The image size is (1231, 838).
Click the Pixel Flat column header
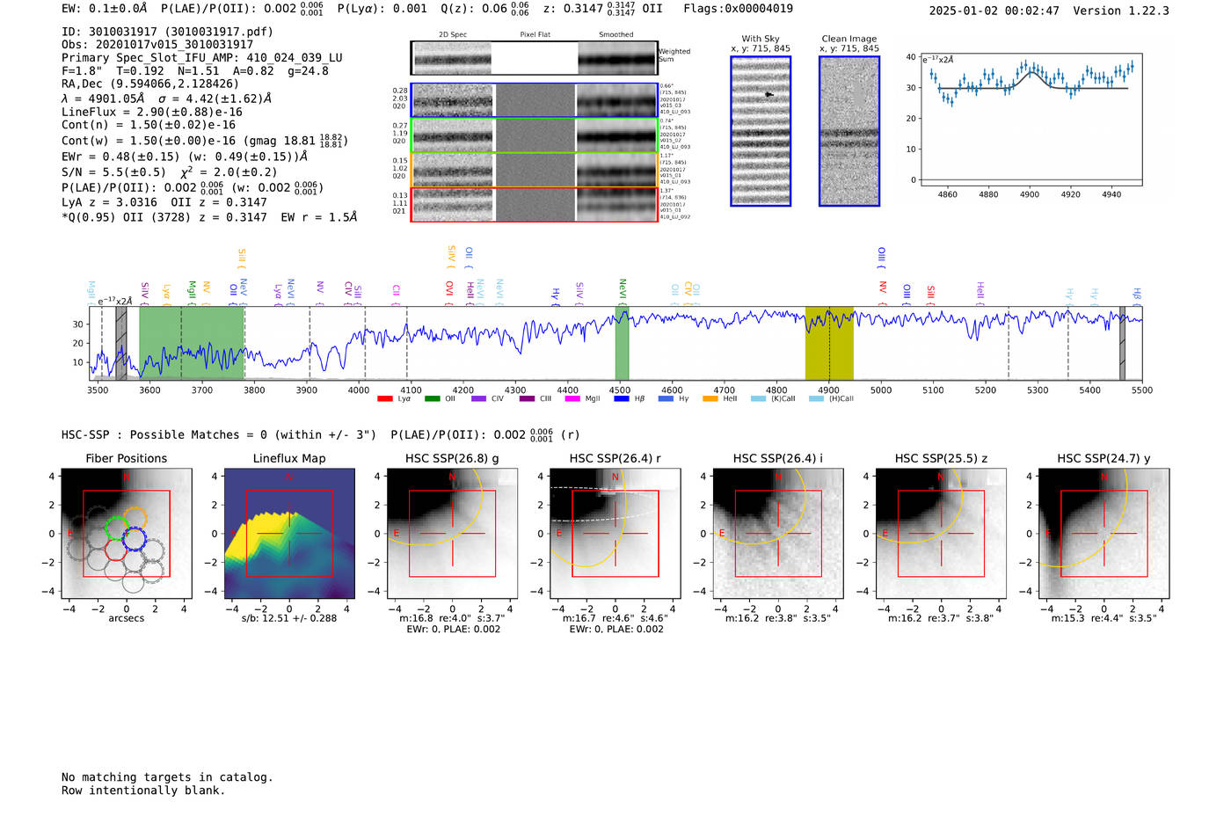(x=535, y=35)
